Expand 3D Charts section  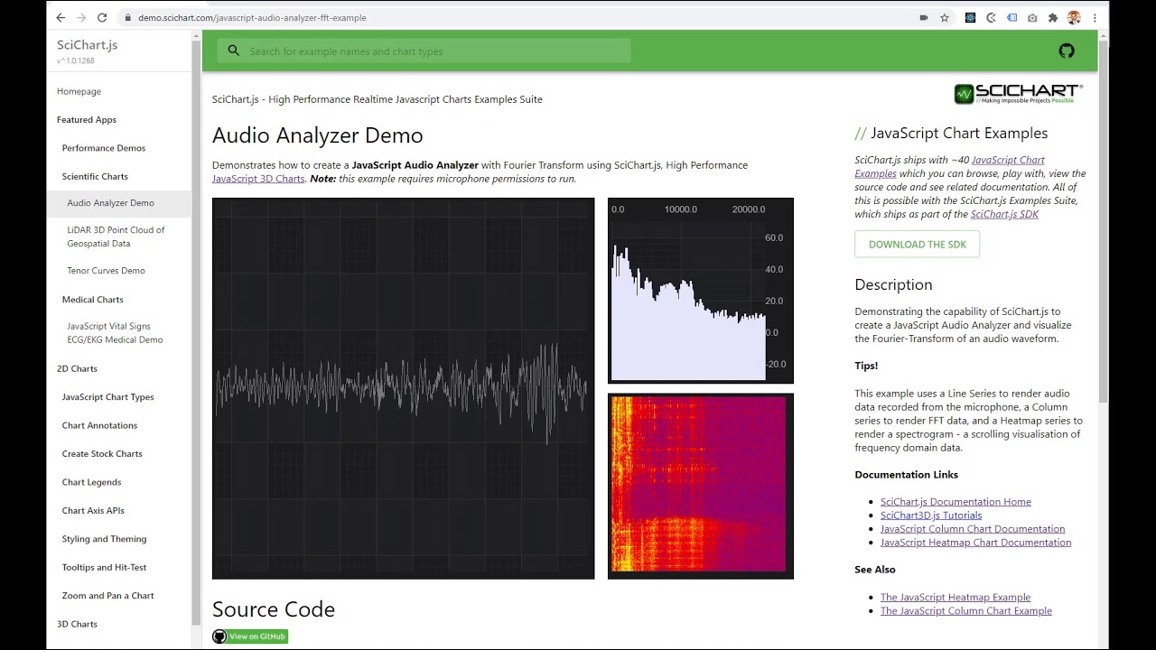[77, 624]
